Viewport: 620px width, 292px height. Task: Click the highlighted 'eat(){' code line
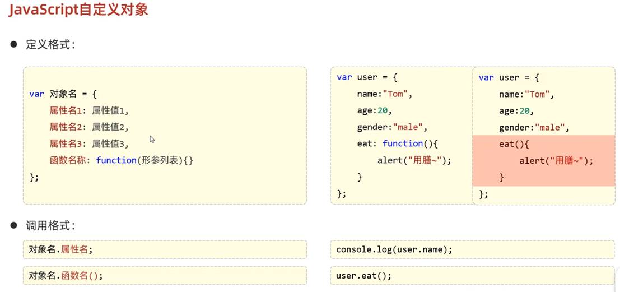[514, 145]
